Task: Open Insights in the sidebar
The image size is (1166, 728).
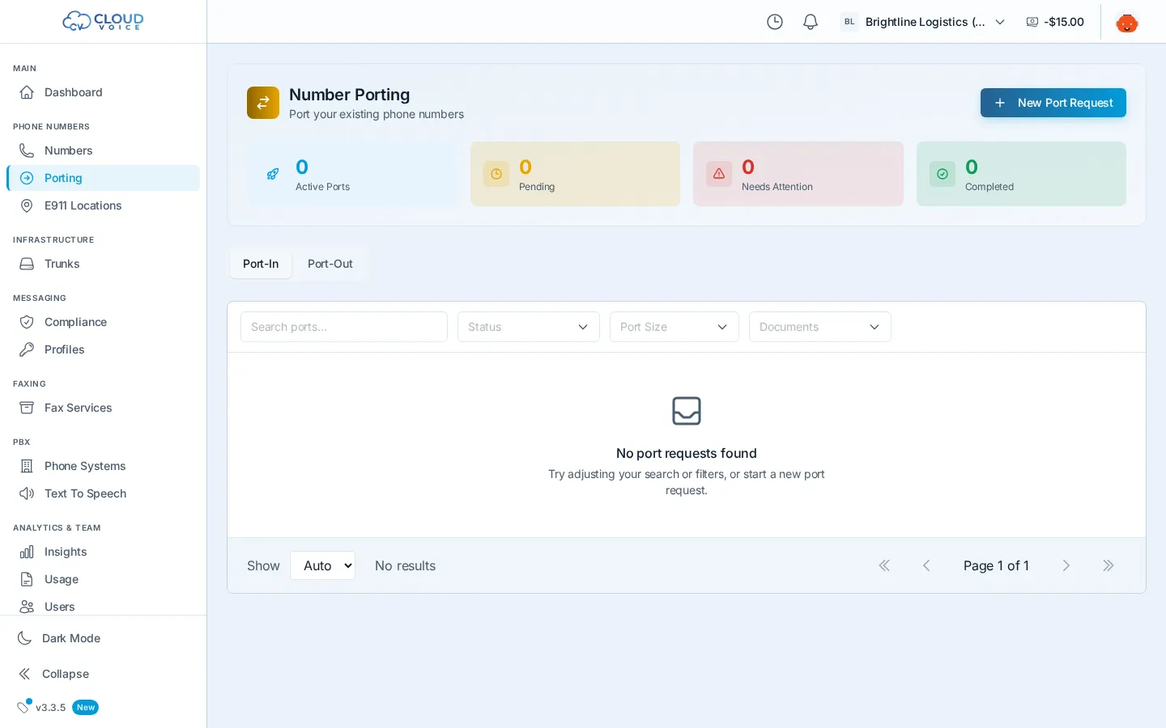Action: pyautogui.click(x=103, y=552)
